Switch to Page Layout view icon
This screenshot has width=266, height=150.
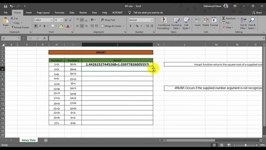click(222, 145)
